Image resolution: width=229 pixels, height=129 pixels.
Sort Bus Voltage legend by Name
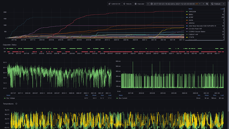coord(8,95)
